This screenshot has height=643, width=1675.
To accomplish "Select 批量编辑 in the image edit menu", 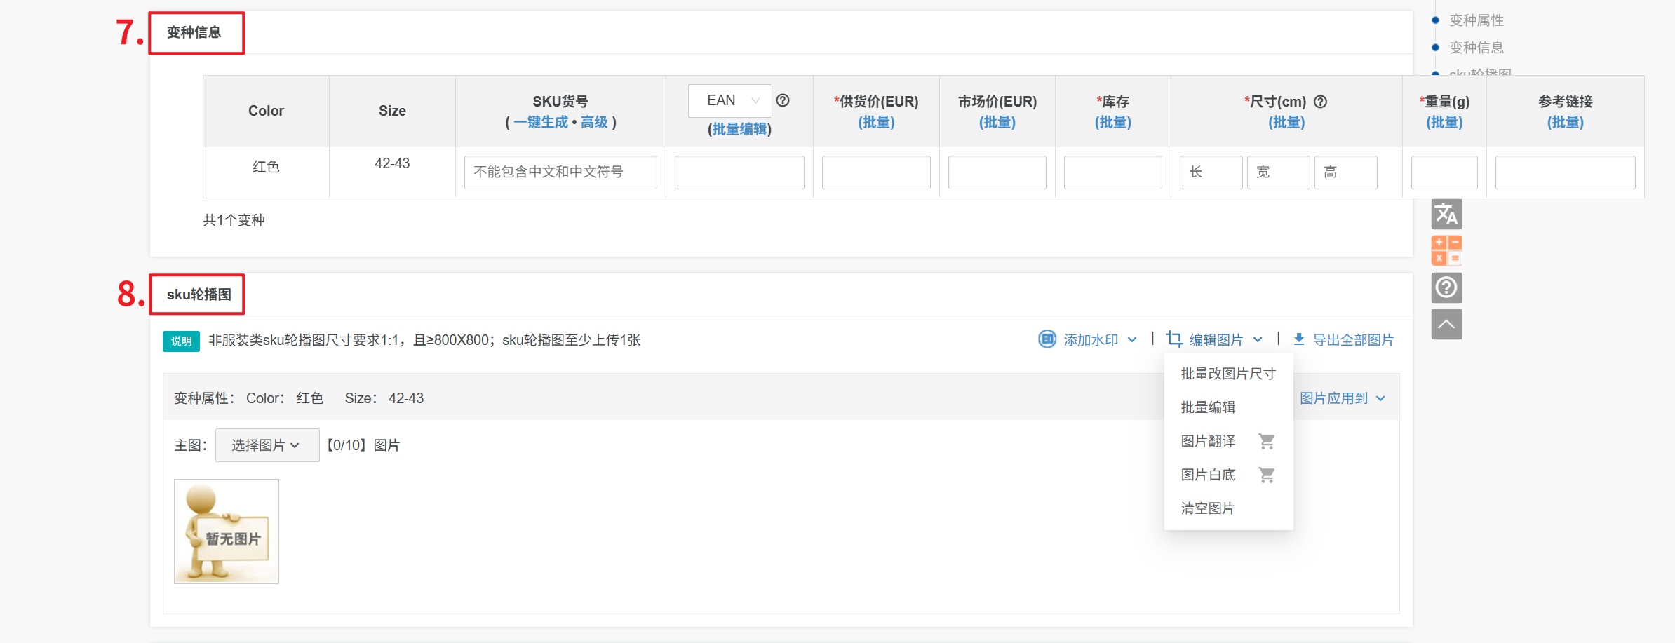I will click(1207, 407).
